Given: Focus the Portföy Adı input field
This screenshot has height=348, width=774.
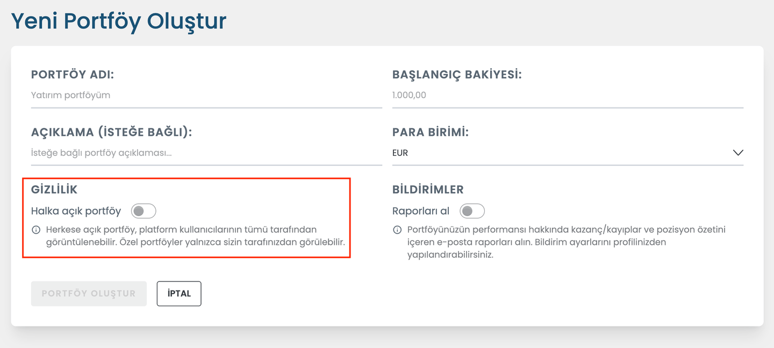Looking at the screenshot, I should click(x=206, y=96).
